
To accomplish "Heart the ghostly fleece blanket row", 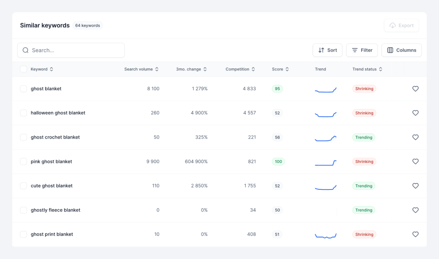I will 415,210.
